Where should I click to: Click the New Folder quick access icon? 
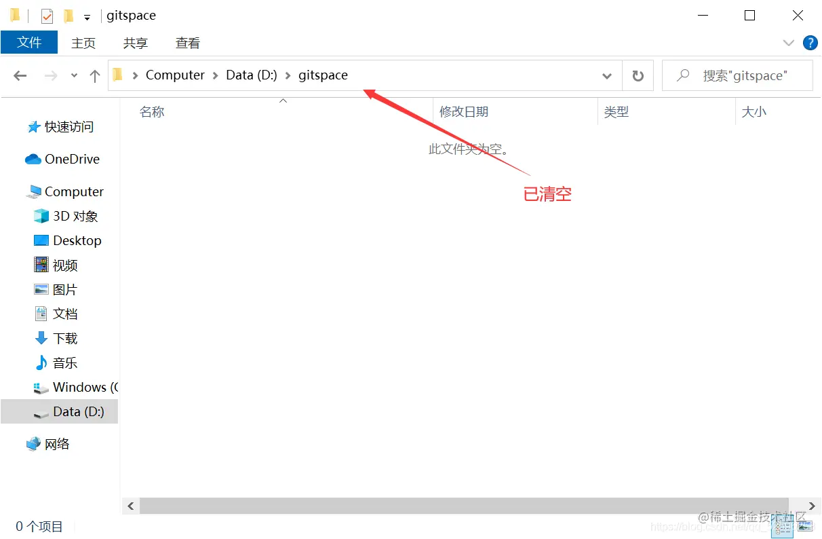[x=68, y=16]
